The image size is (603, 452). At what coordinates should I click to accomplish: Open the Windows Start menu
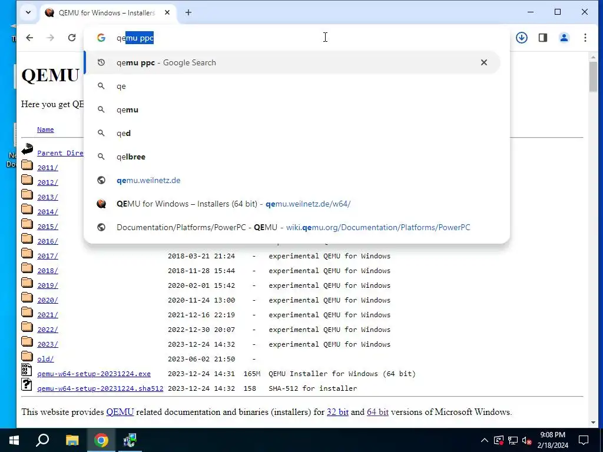coord(14,440)
